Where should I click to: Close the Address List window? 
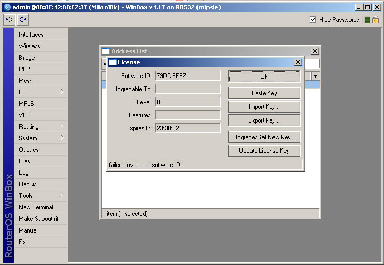pyautogui.click(x=315, y=51)
